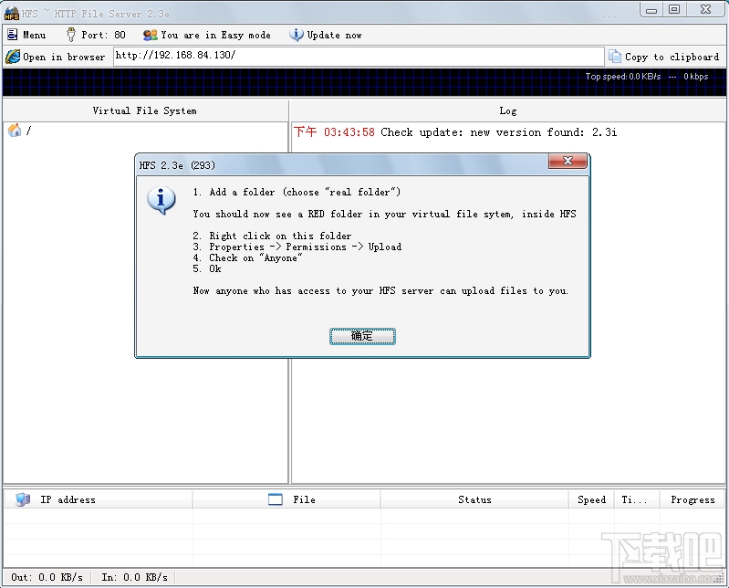729x588 pixels.
Task: Click the Speed column header
Action: tap(591, 499)
